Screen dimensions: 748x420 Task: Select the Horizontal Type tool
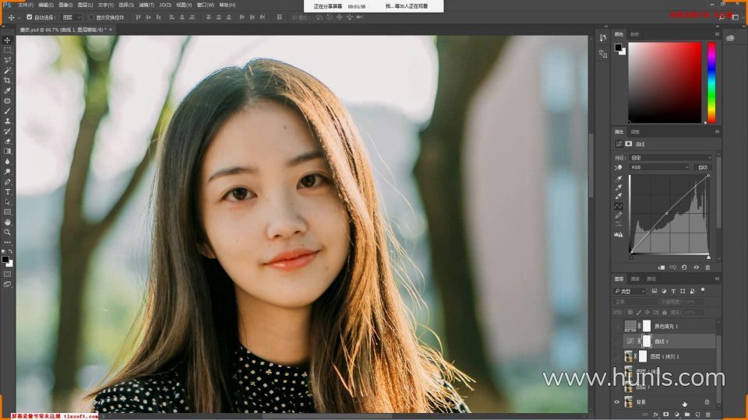coord(7,192)
